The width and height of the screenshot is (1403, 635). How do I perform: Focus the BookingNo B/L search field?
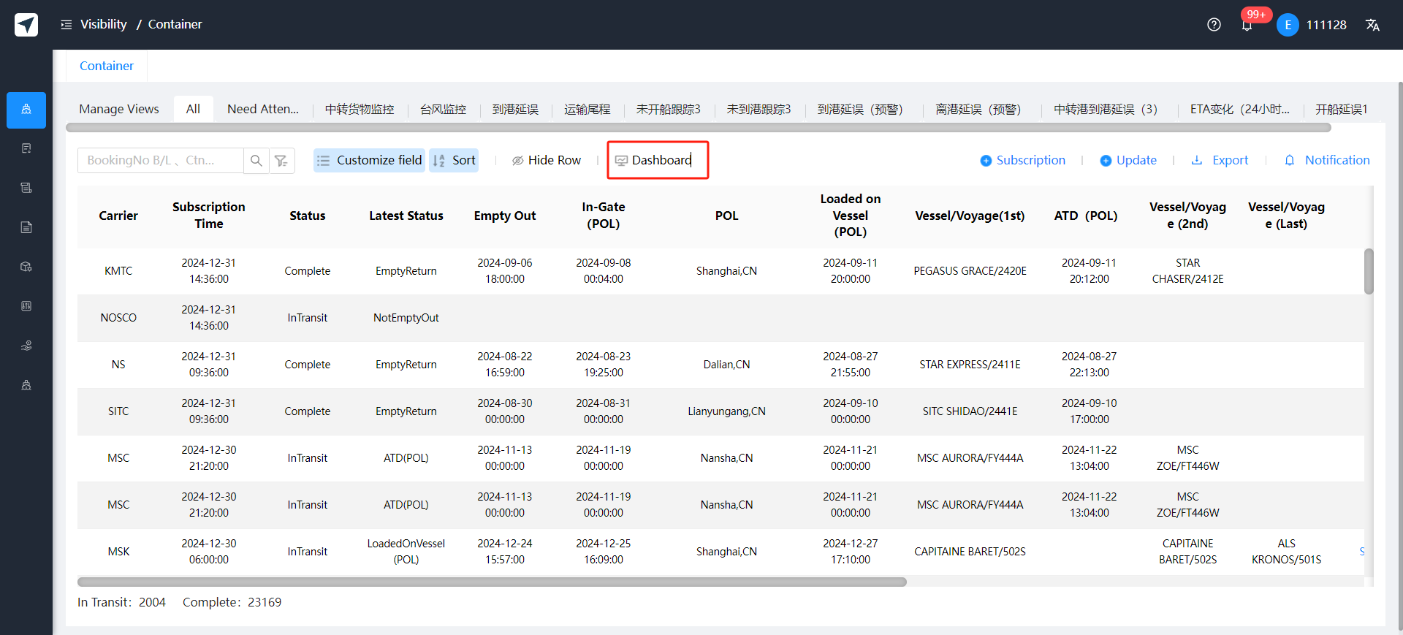(x=161, y=160)
